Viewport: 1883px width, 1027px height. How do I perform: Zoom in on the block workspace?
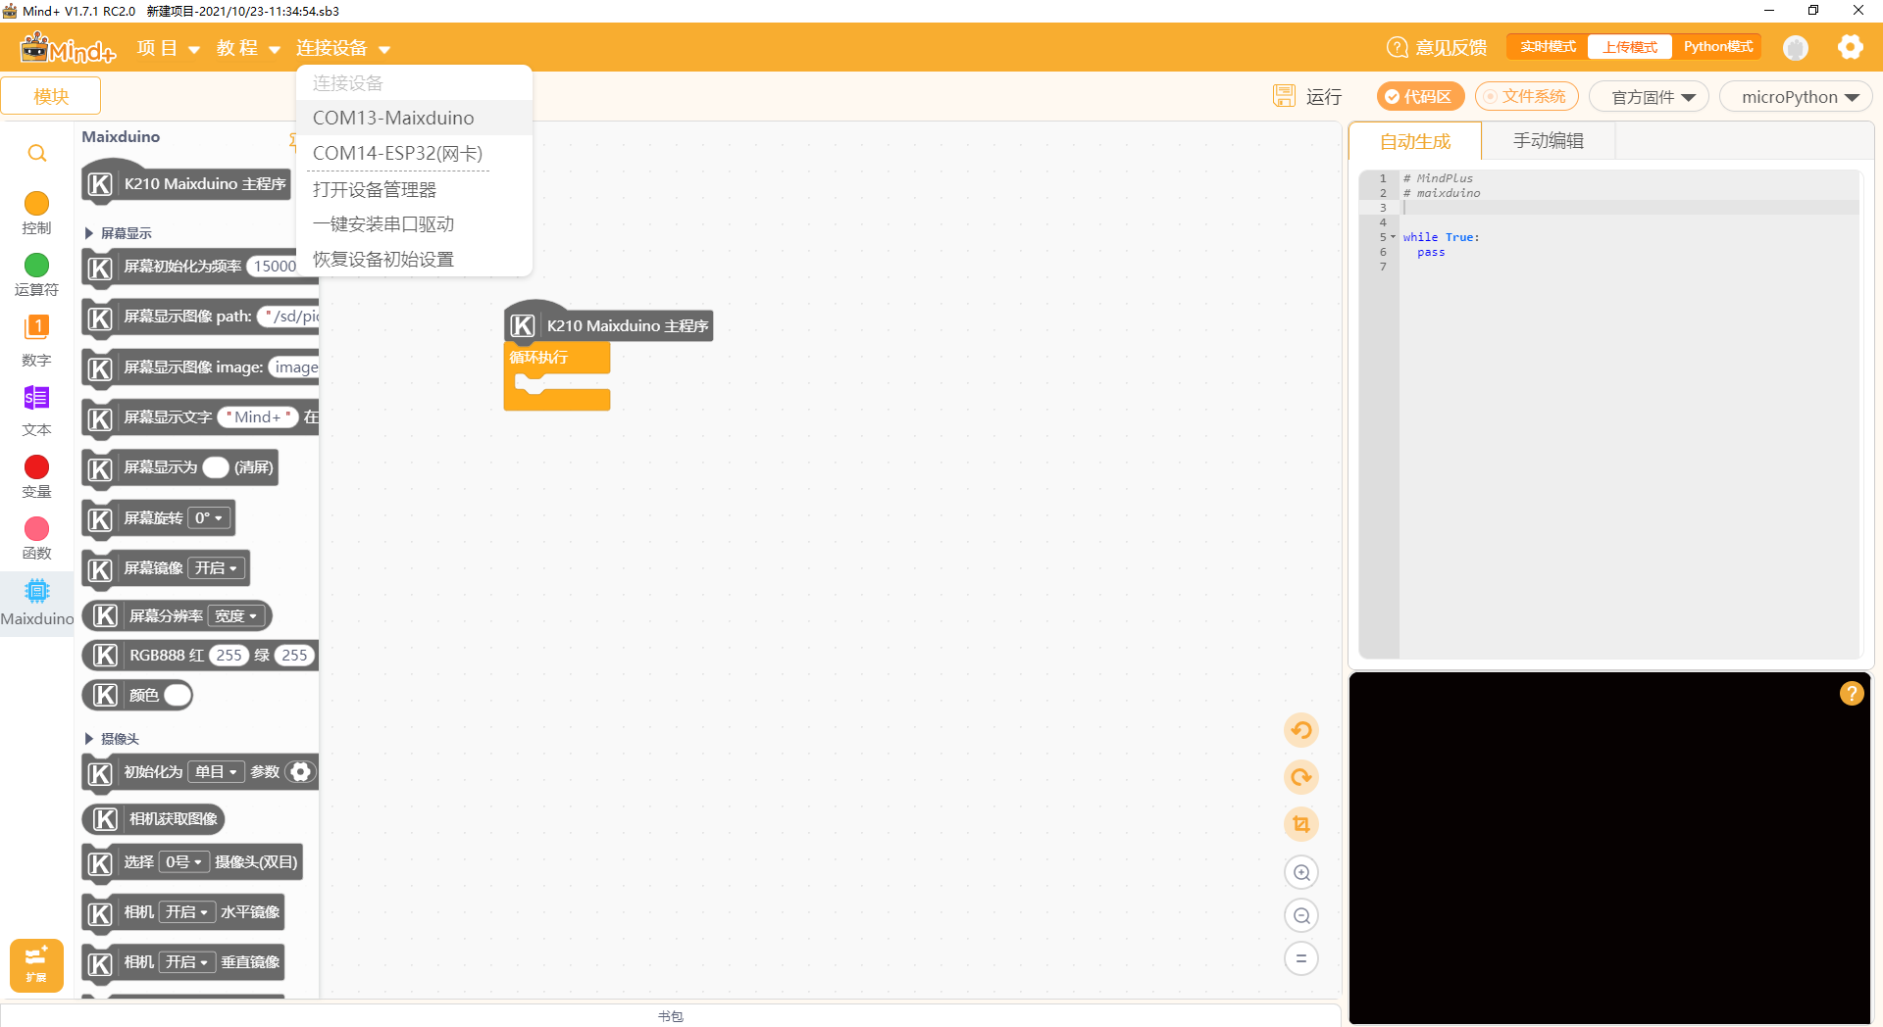coord(1301,872)
